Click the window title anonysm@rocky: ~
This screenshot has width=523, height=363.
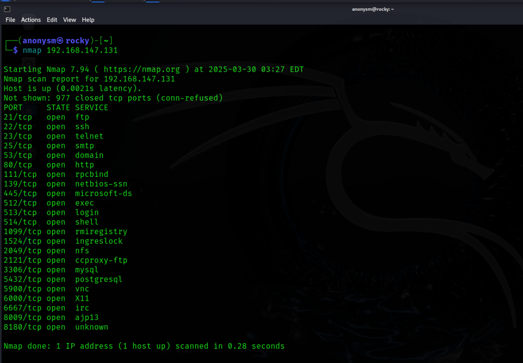[x=372, y=9]
